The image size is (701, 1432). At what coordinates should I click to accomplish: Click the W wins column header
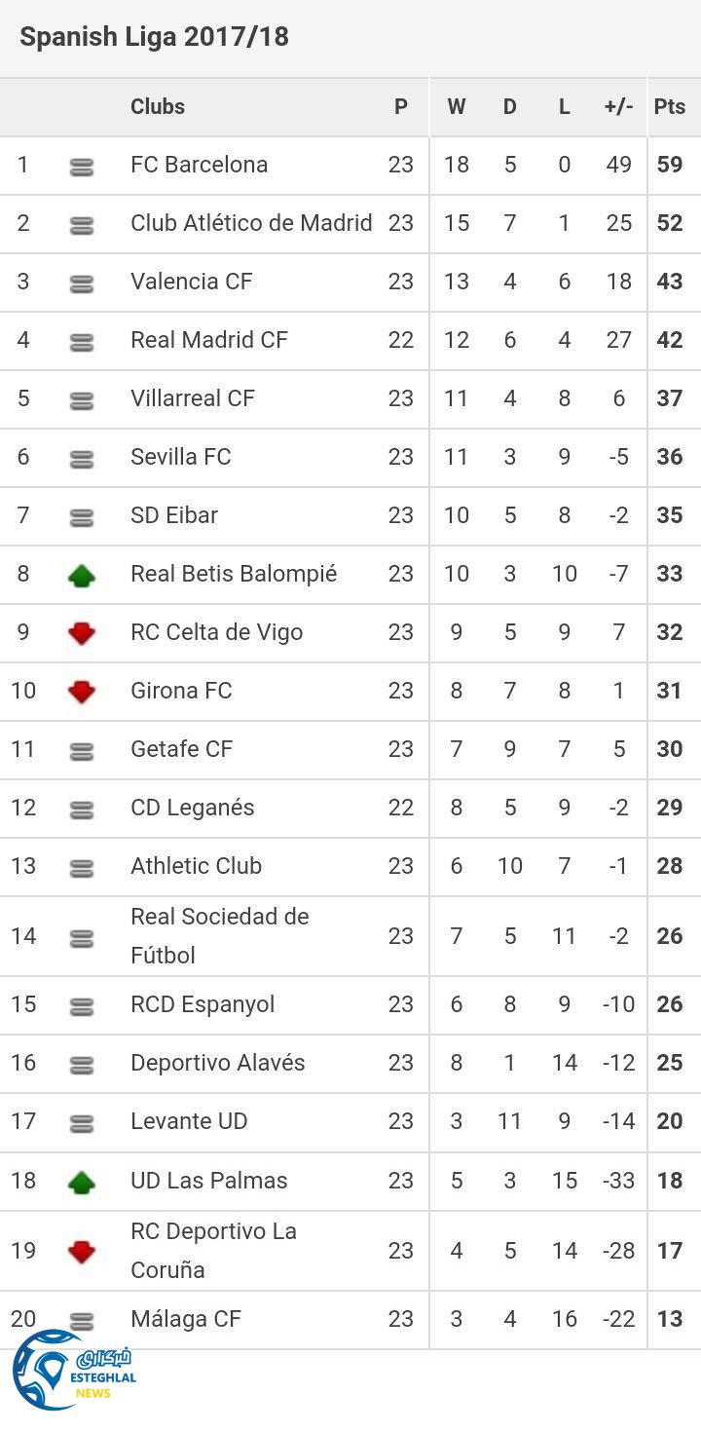[x=456, y=107]
